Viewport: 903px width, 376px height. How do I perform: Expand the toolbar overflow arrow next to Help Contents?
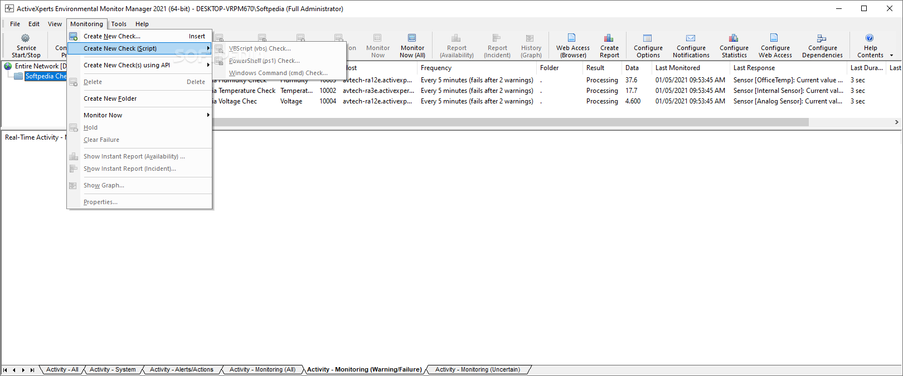[x=891, y=55]
